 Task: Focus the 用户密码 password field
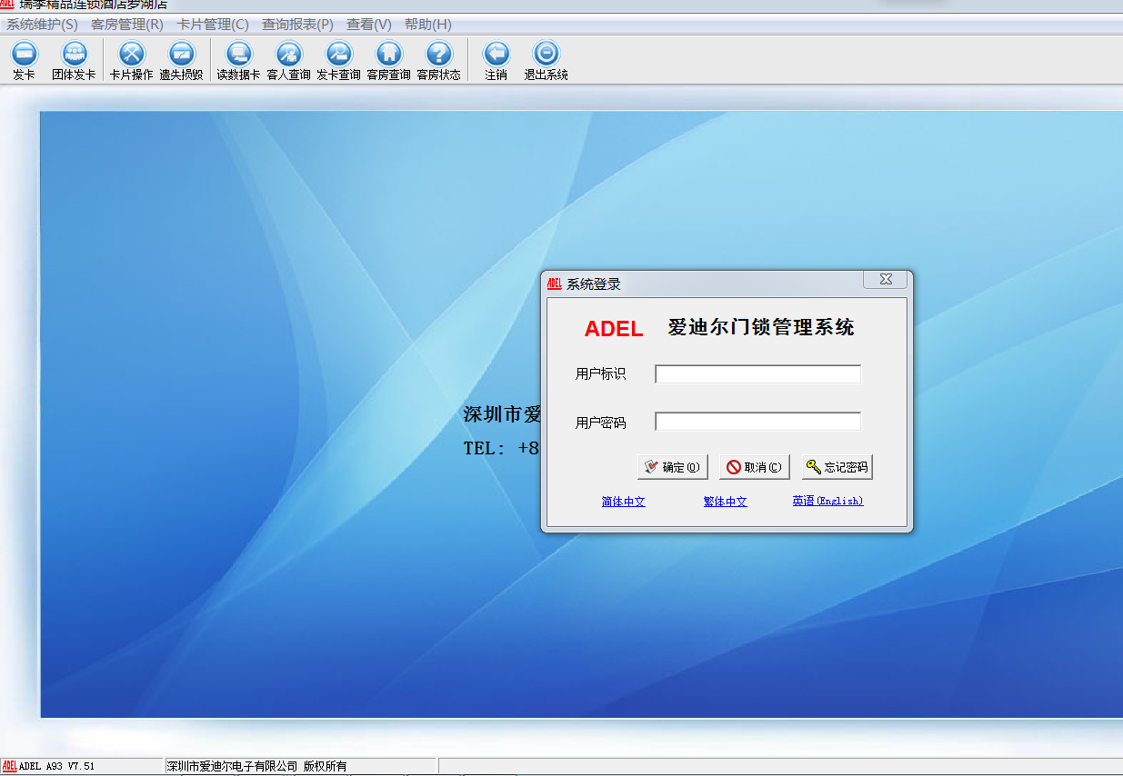tap(758, 422)
